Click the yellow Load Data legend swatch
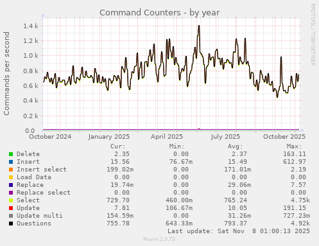Image resolution: width=319 pixels, height=246 pixels. [11, 177]
